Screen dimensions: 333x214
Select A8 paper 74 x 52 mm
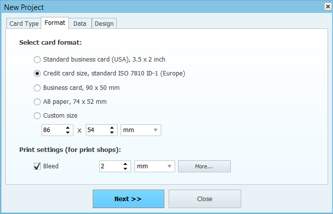coord(70,102)
